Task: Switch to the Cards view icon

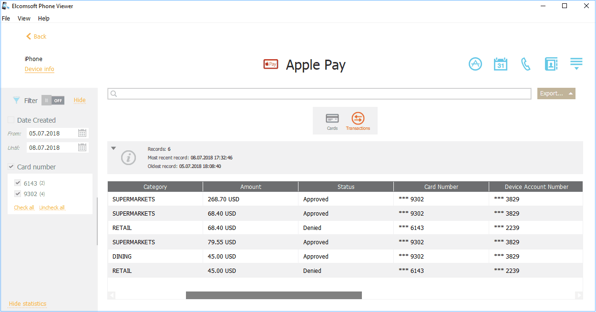Action: tap(332, 121)
